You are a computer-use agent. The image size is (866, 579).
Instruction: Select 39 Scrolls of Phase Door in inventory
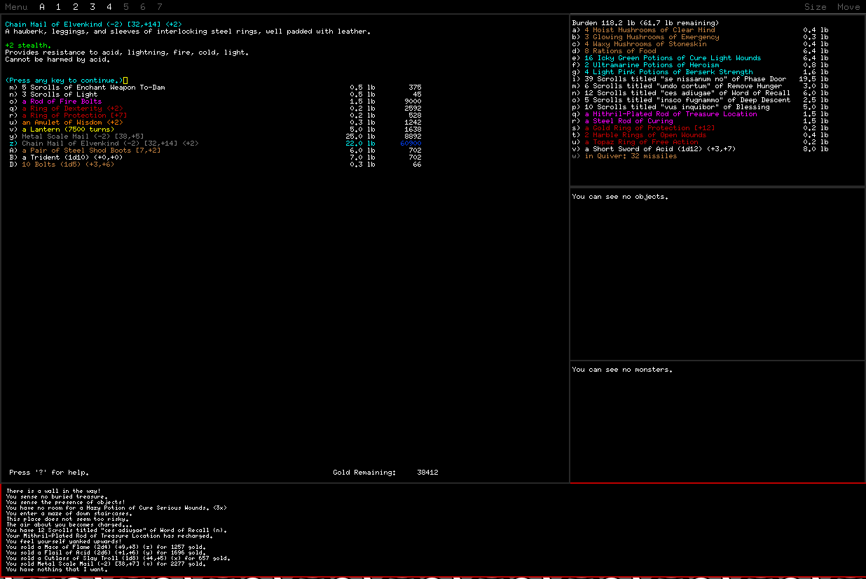(x=701, y=79)
